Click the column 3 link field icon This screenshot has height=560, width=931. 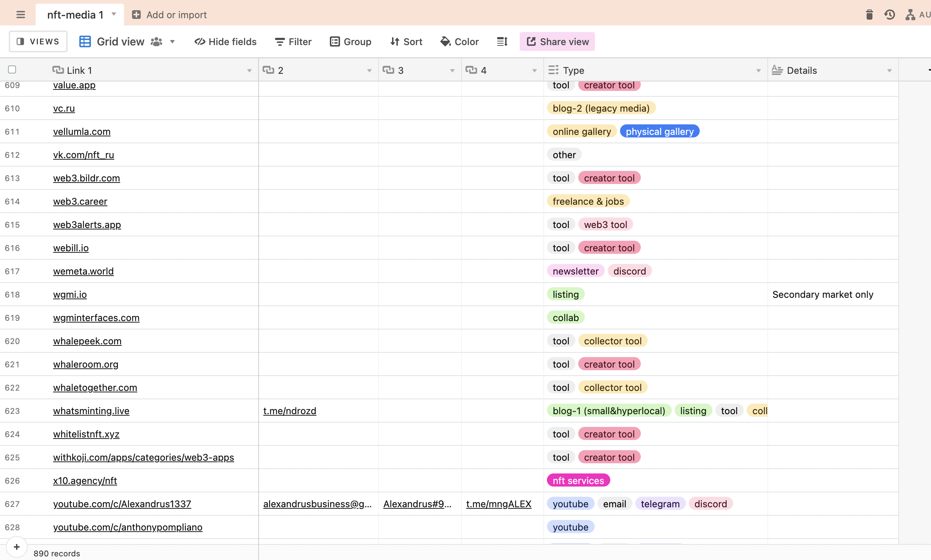(x=388, y=70)
